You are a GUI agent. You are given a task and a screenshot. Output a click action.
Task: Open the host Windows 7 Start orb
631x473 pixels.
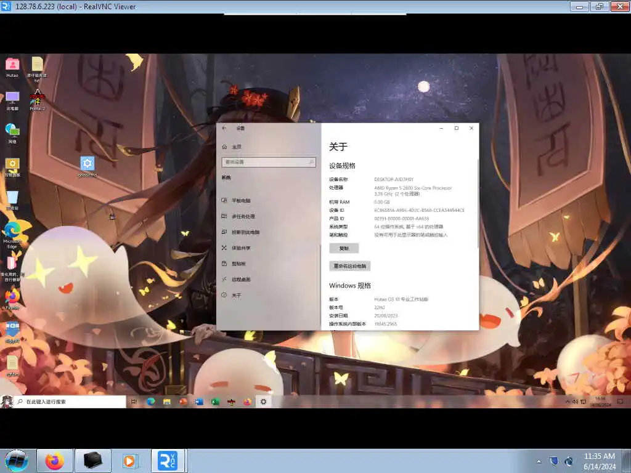pos(17,461)
